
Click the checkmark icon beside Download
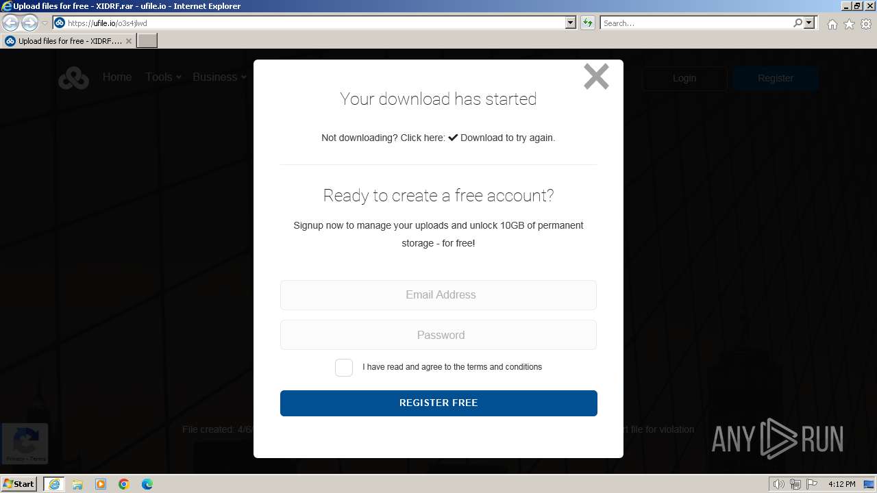[x=453, y=138]
